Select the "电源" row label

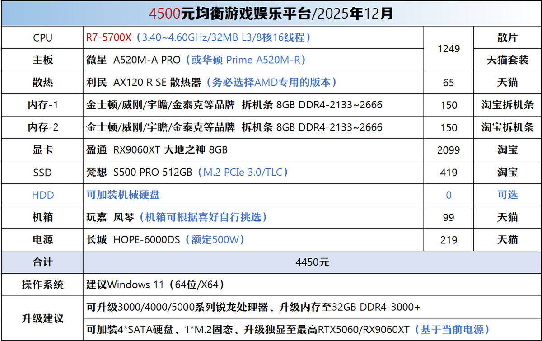pyautogui.click(x=42, y=240)
